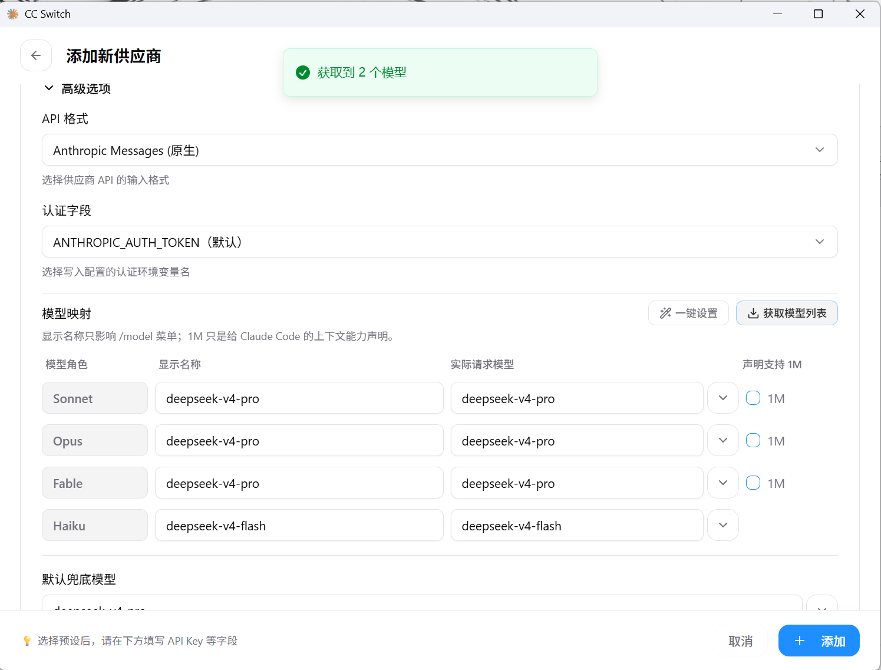The width and height of the screenshot is (881, 670).
Task: Click the 模型角色 column header
Action: [x=67, y=364]
